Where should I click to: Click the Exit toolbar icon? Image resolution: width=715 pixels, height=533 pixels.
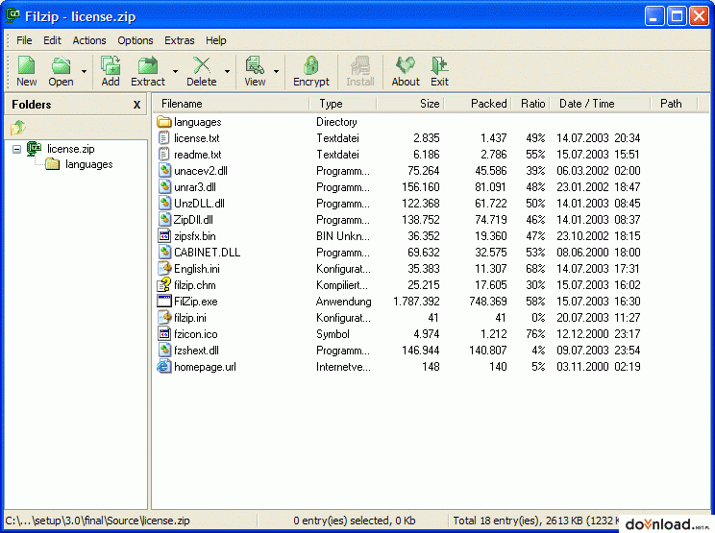[439, 65]
